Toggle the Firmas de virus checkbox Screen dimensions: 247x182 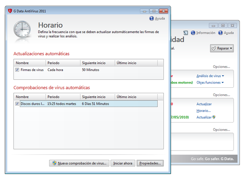click(17, 70)
